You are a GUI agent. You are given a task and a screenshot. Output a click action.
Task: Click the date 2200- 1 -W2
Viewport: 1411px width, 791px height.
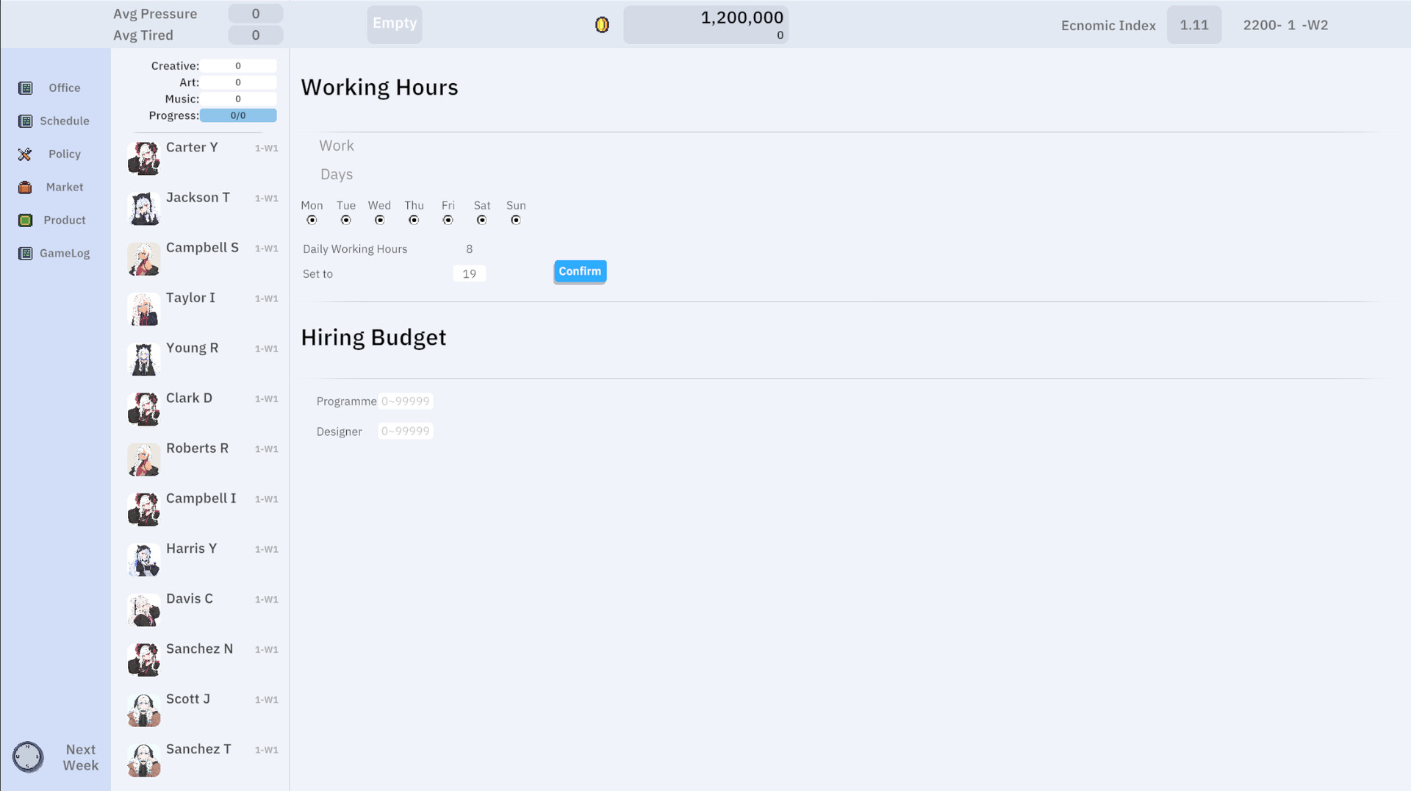tap(1285, 25)
